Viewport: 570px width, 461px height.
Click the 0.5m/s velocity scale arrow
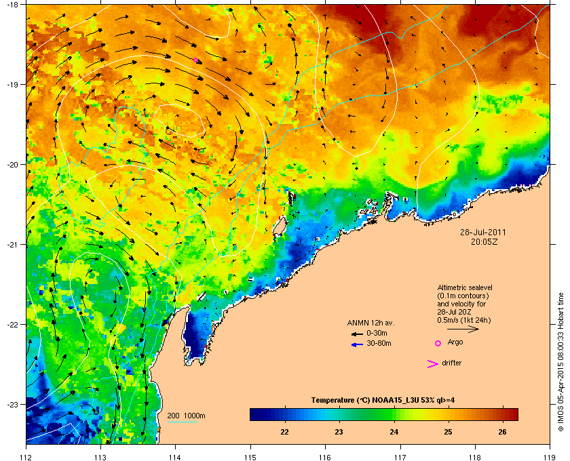pos(463,329)
